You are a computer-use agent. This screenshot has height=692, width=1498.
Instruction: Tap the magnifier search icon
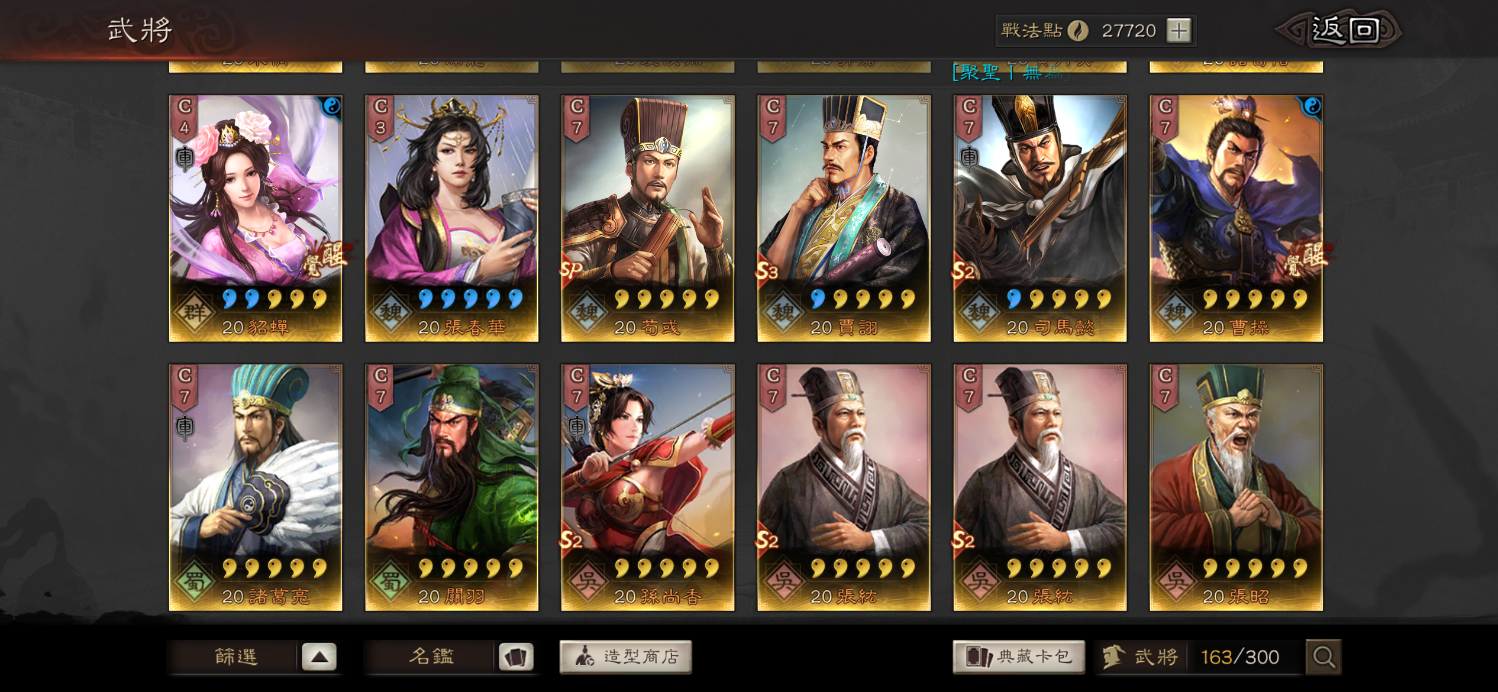1323,657
